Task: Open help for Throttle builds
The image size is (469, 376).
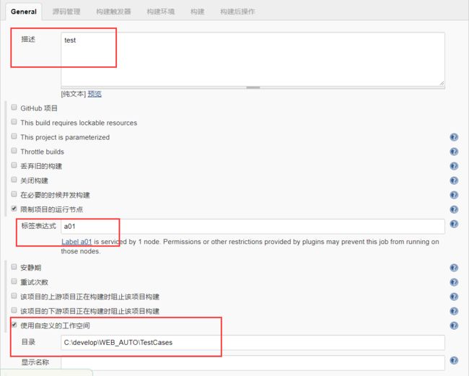Action: pyautogui.click(x=454, y=152)
